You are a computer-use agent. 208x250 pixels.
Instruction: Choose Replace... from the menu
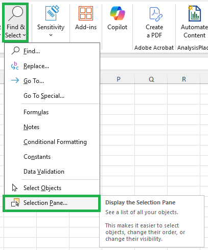pyautogui.click(x=52, y=66)
